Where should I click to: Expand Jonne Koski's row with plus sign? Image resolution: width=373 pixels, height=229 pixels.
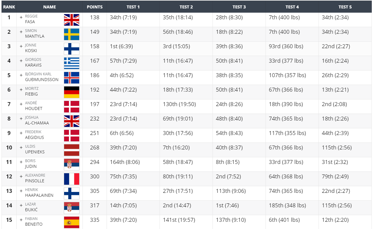(x=21, y=46)
